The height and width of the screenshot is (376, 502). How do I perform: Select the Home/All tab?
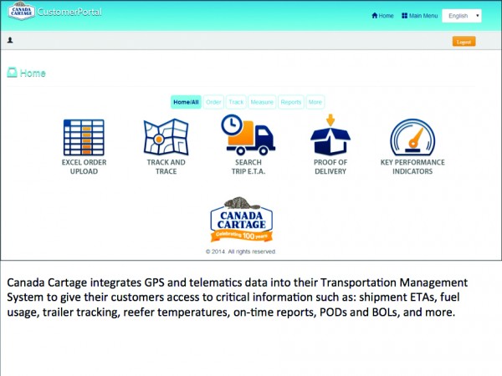pyautogui.click(x=186, y=102)
